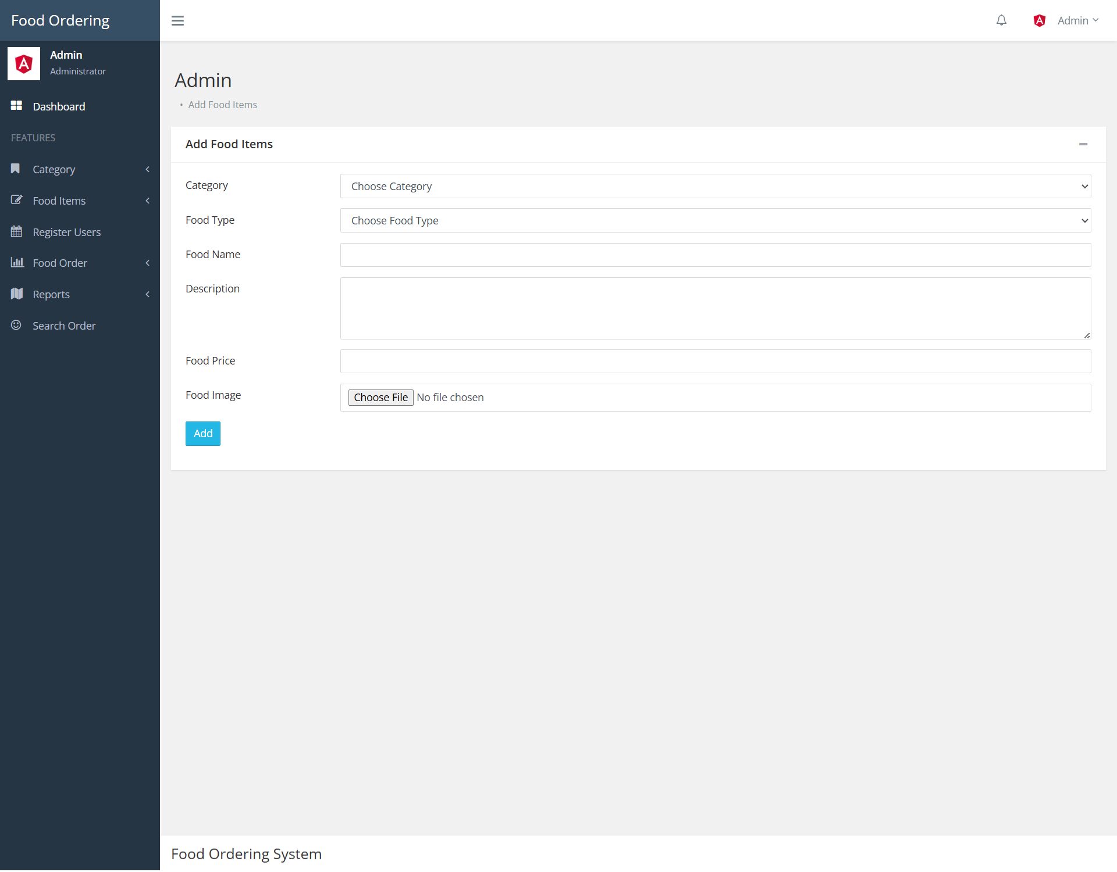
Task: Expand the Food Items submenu arrow
Action: [x=148, y=201]
